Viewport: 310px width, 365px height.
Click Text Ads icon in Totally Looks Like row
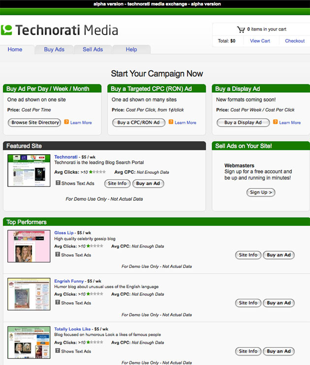(58, 351)
